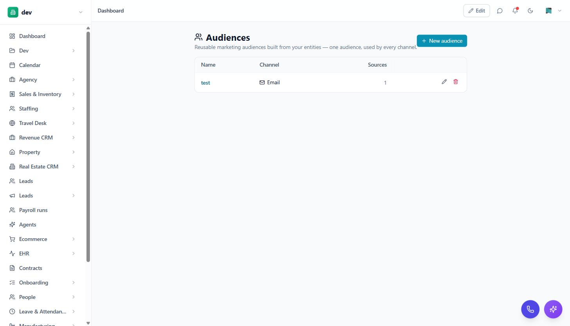Click the New audience button
This screenshot has width=570, height=326.
pyautogui.click(x=442, y=41)
